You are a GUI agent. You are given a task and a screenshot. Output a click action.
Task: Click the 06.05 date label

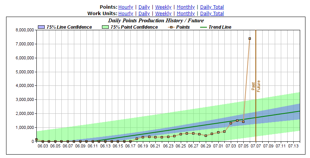[55, 146]
